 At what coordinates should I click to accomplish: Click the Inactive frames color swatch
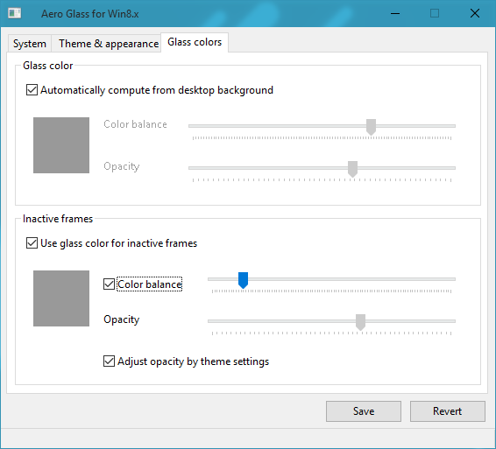pyautogui.click(x=61, y=298)
